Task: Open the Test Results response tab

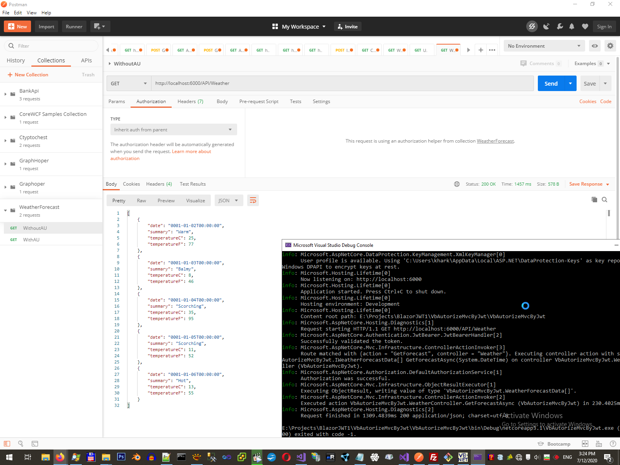Action: pyautogui.click(x=193, y=184)
